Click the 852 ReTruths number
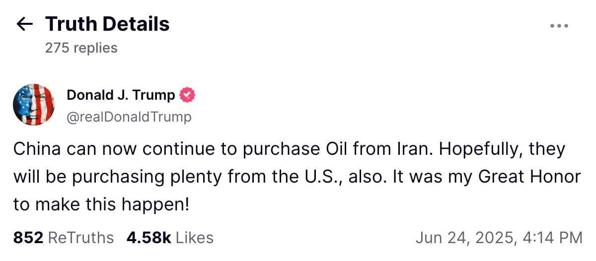The width and height of the screenshot is (596, 261). pyautogui.click(x=28, y=238)
